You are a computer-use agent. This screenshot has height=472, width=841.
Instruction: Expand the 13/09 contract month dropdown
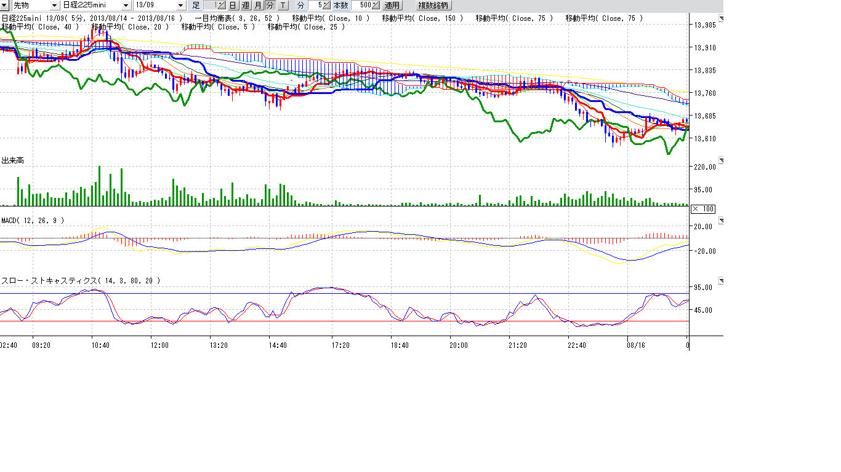[x=180, y=5]
